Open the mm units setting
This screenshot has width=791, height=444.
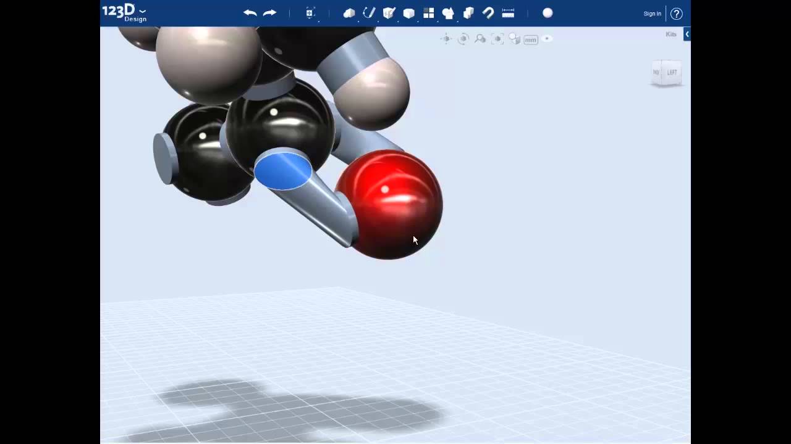[531, 39]
